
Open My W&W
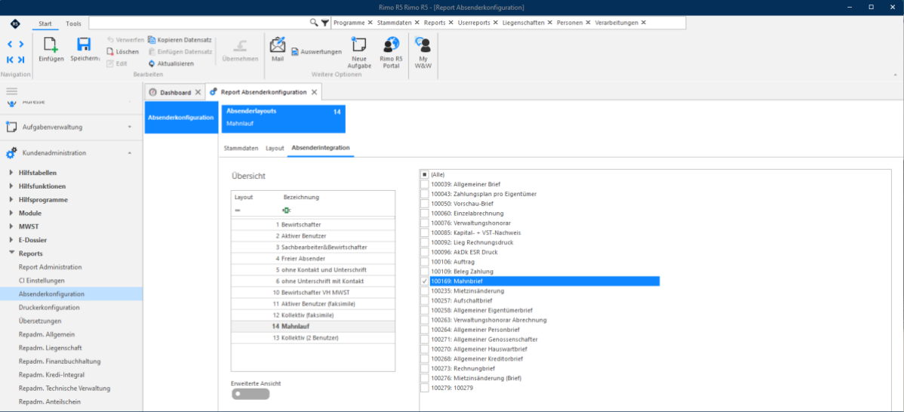(423, 45)
